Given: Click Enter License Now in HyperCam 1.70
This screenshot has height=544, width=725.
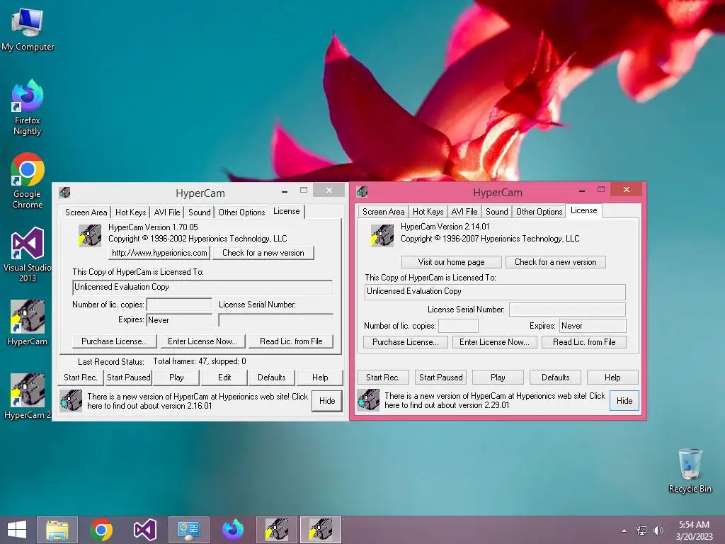Looking at the screenshot, I should click(202, 341).
